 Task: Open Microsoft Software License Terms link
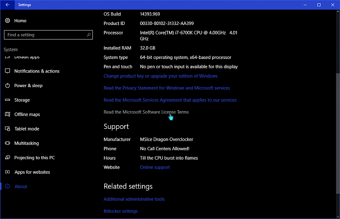click(146, 112)
